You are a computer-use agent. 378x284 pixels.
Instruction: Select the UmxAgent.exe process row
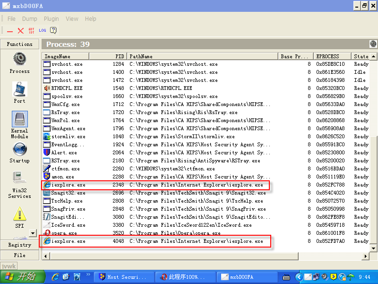pyautogui.click(x=206, y=128)
